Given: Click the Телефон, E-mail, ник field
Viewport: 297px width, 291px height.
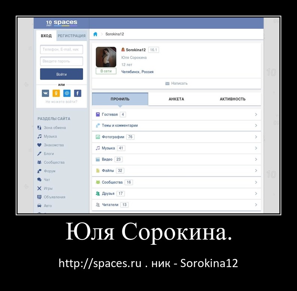Looking at the screenshot, I should (x=62, y=50).
